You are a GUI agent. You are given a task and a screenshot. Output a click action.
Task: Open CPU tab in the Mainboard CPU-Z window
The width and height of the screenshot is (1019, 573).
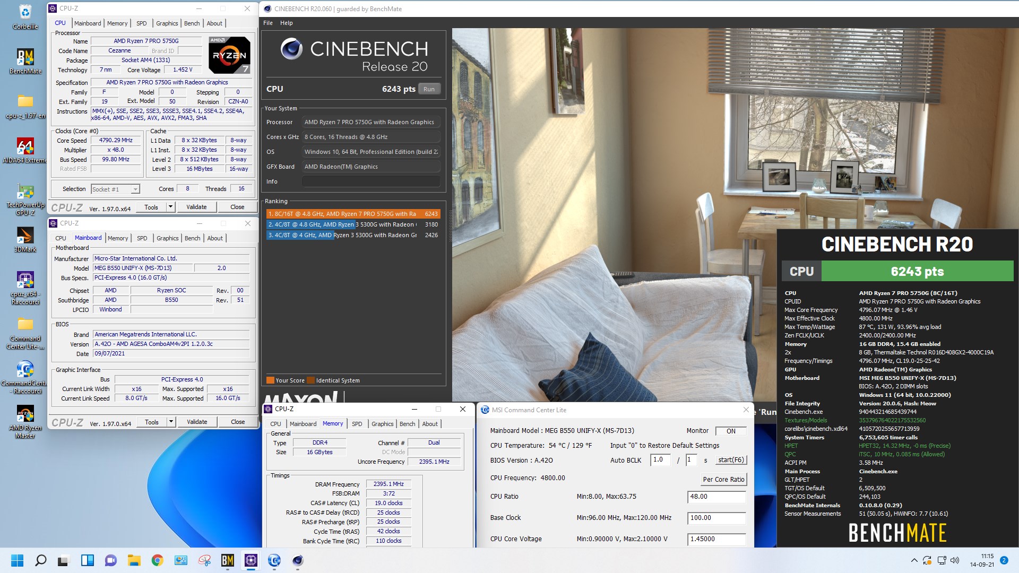click(61, 238)
